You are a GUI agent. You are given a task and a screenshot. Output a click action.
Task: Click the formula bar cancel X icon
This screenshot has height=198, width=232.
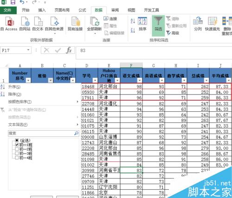pos(46,50)
